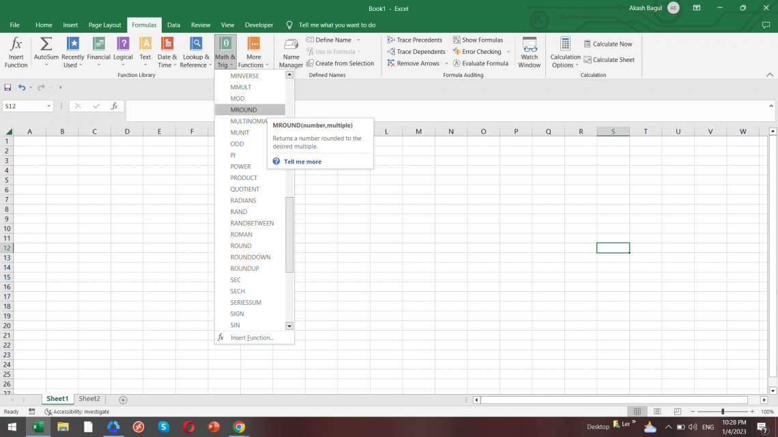This screenshot has width=778, height=437.
Task: Open the Name Box dropdown arrow
Action: point(49,106)
